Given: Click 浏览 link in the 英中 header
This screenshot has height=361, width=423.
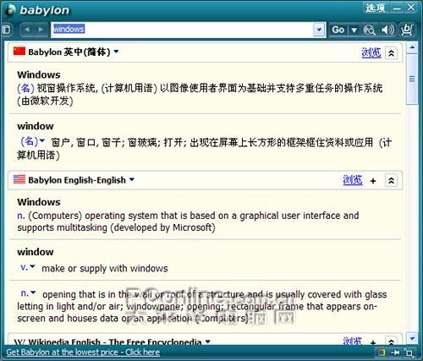Looking at the screenshot, I should [x=371, y=52].
